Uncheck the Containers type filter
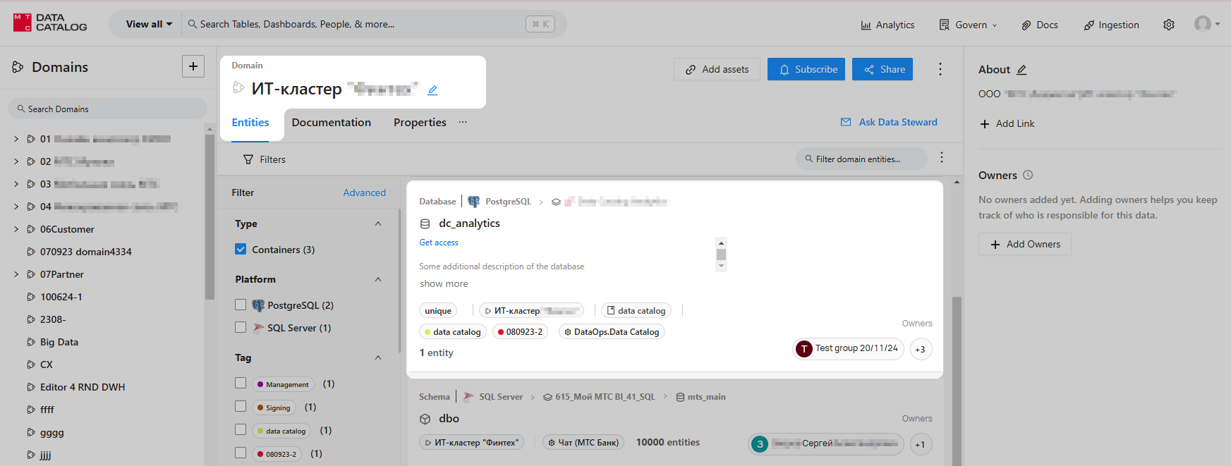Viewport: 1231px width, 466px height. click(241, 250)
